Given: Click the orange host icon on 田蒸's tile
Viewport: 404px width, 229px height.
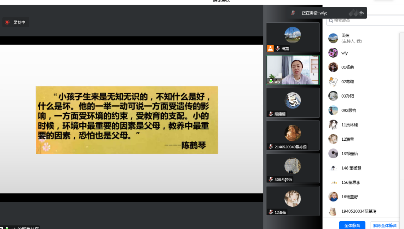Looking at the screenshot, I should (270, 48).
